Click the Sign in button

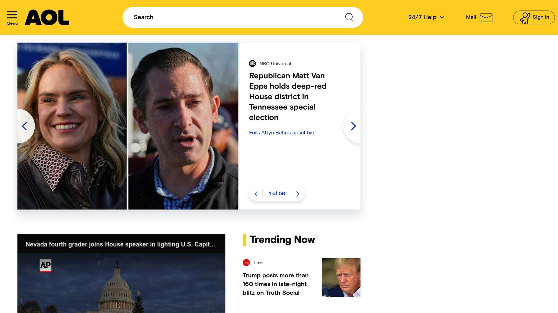[534, 17]
